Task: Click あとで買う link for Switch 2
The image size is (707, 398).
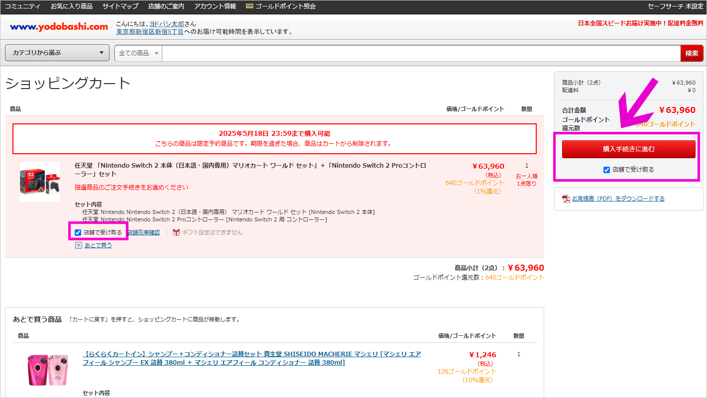Action: pyautogui.click(x=98, y=245)
